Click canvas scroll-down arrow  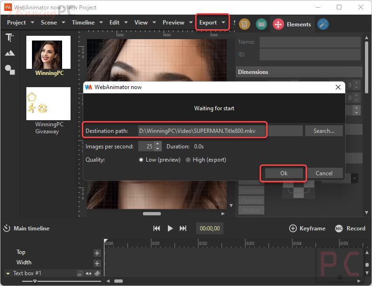(x=231, y=205)
